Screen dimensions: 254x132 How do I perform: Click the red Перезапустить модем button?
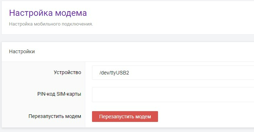pos(125,117)
